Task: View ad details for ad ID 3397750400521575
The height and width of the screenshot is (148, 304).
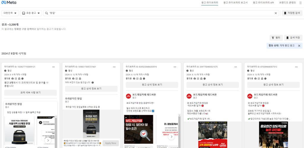Action: point(213,85)
